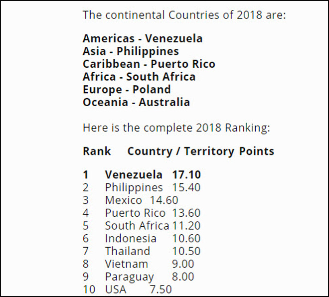
Task: Select the 'Europe - Poland' line
Action: (127, 90)
